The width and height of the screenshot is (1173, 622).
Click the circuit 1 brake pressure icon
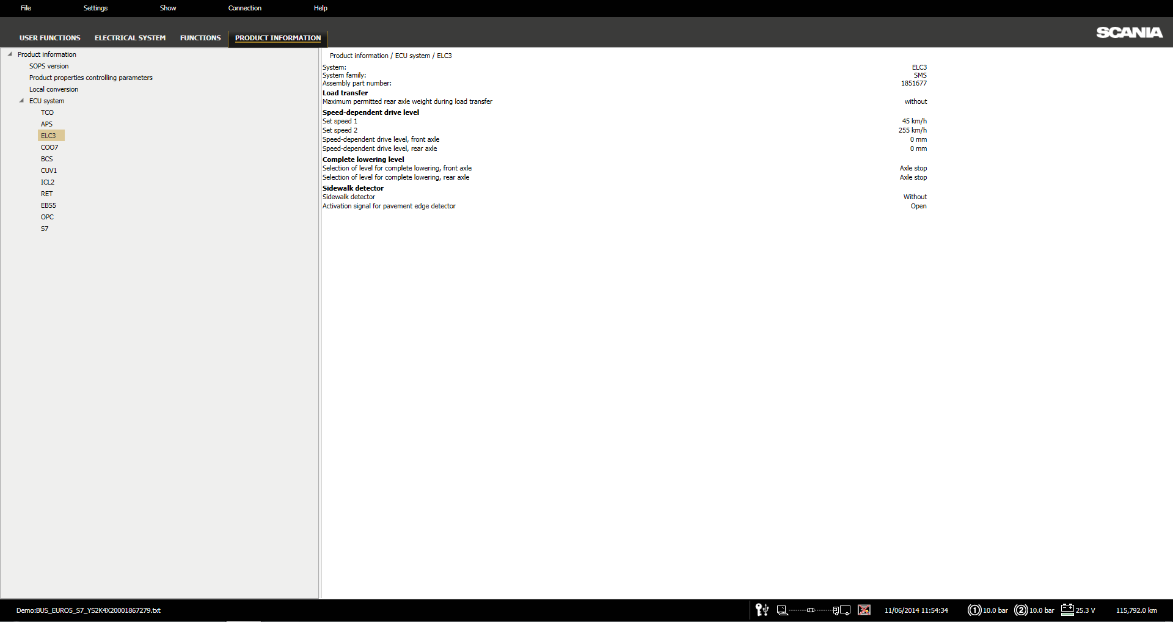(x=974, y=610)
